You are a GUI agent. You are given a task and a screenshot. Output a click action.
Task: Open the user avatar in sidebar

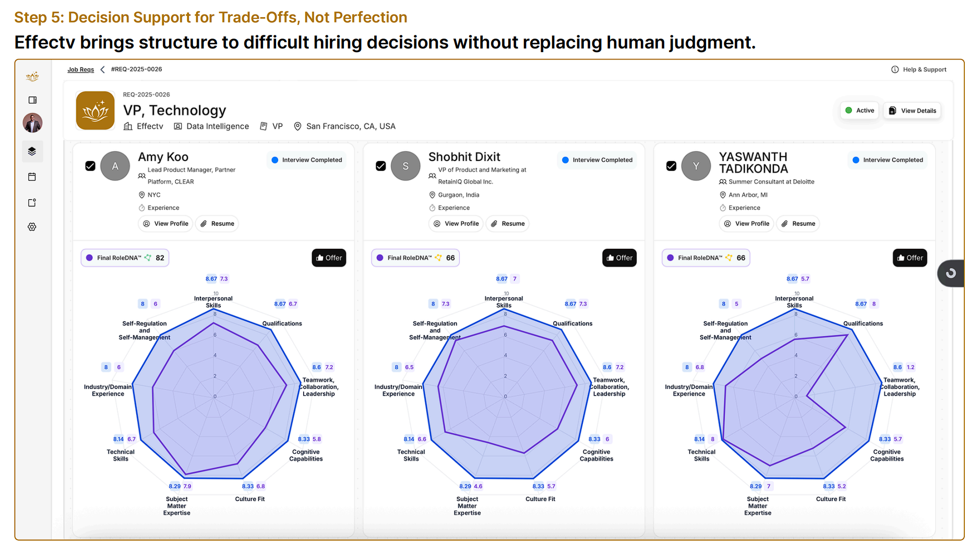[32, 123]
